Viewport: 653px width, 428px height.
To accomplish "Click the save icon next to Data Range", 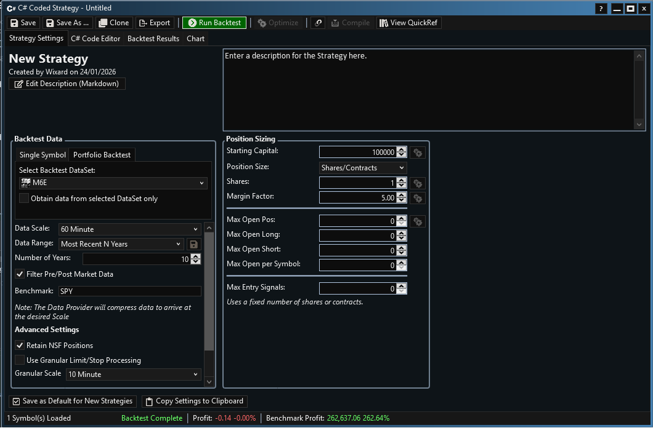I will pyautogui.click(x=194, y=244).
